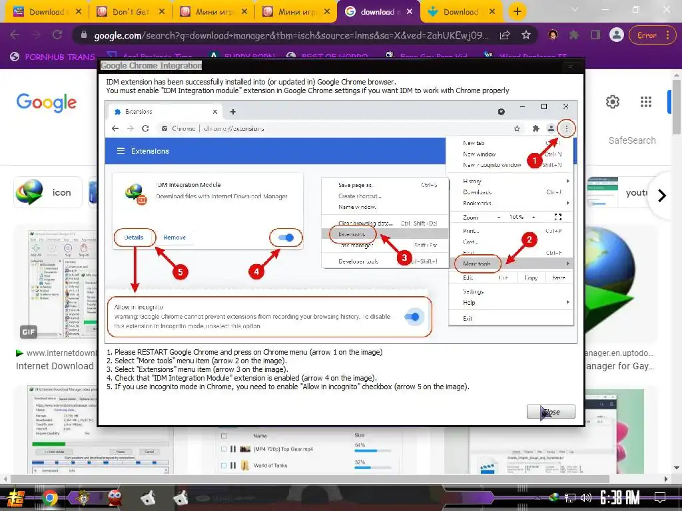Show hidden system tray icons
Viewport: 682px width, 511px height.
[x=538, y=498]
